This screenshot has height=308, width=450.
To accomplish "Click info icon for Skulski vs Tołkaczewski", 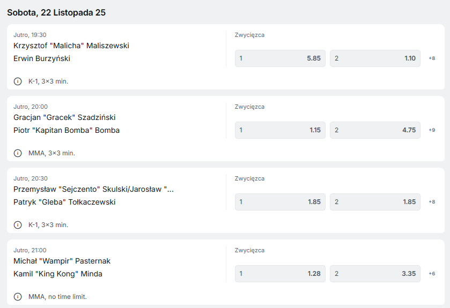I will click(x=18, y=225).
